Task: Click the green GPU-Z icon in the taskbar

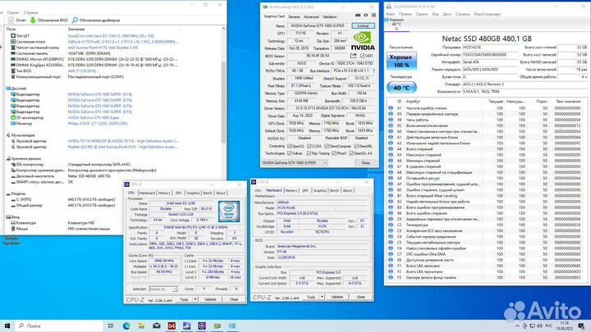Action: 217,326
